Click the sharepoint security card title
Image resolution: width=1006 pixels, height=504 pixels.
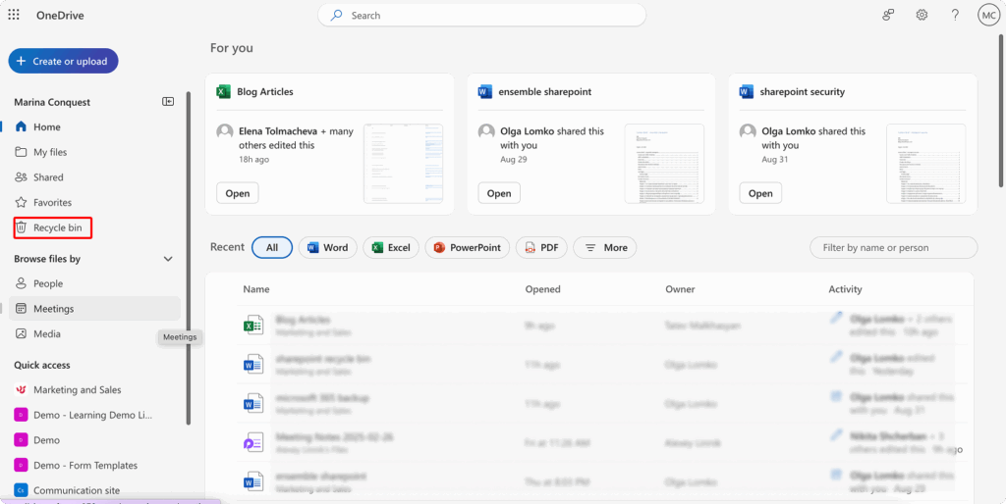point(802,91)
